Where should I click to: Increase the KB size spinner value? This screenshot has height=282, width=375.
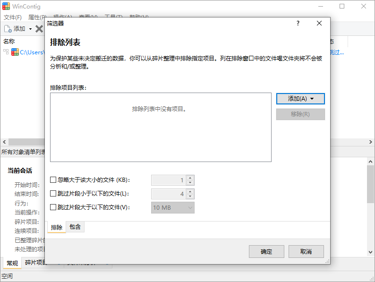pos(190,178)
